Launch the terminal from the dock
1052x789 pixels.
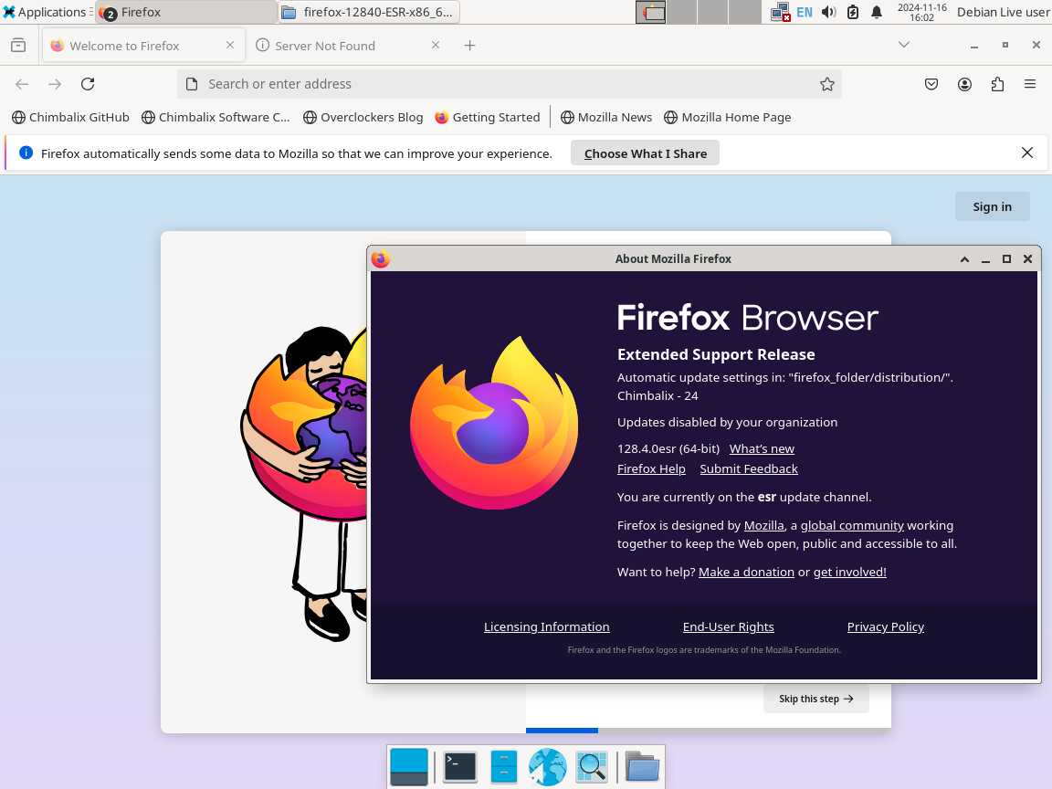460,766
